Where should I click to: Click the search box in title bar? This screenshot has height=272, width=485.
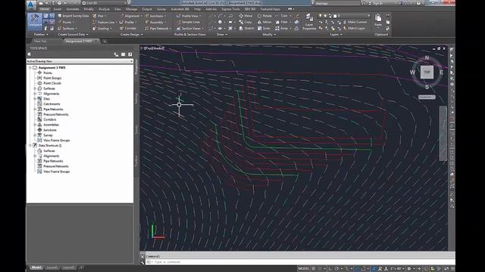tap(336, 3)
